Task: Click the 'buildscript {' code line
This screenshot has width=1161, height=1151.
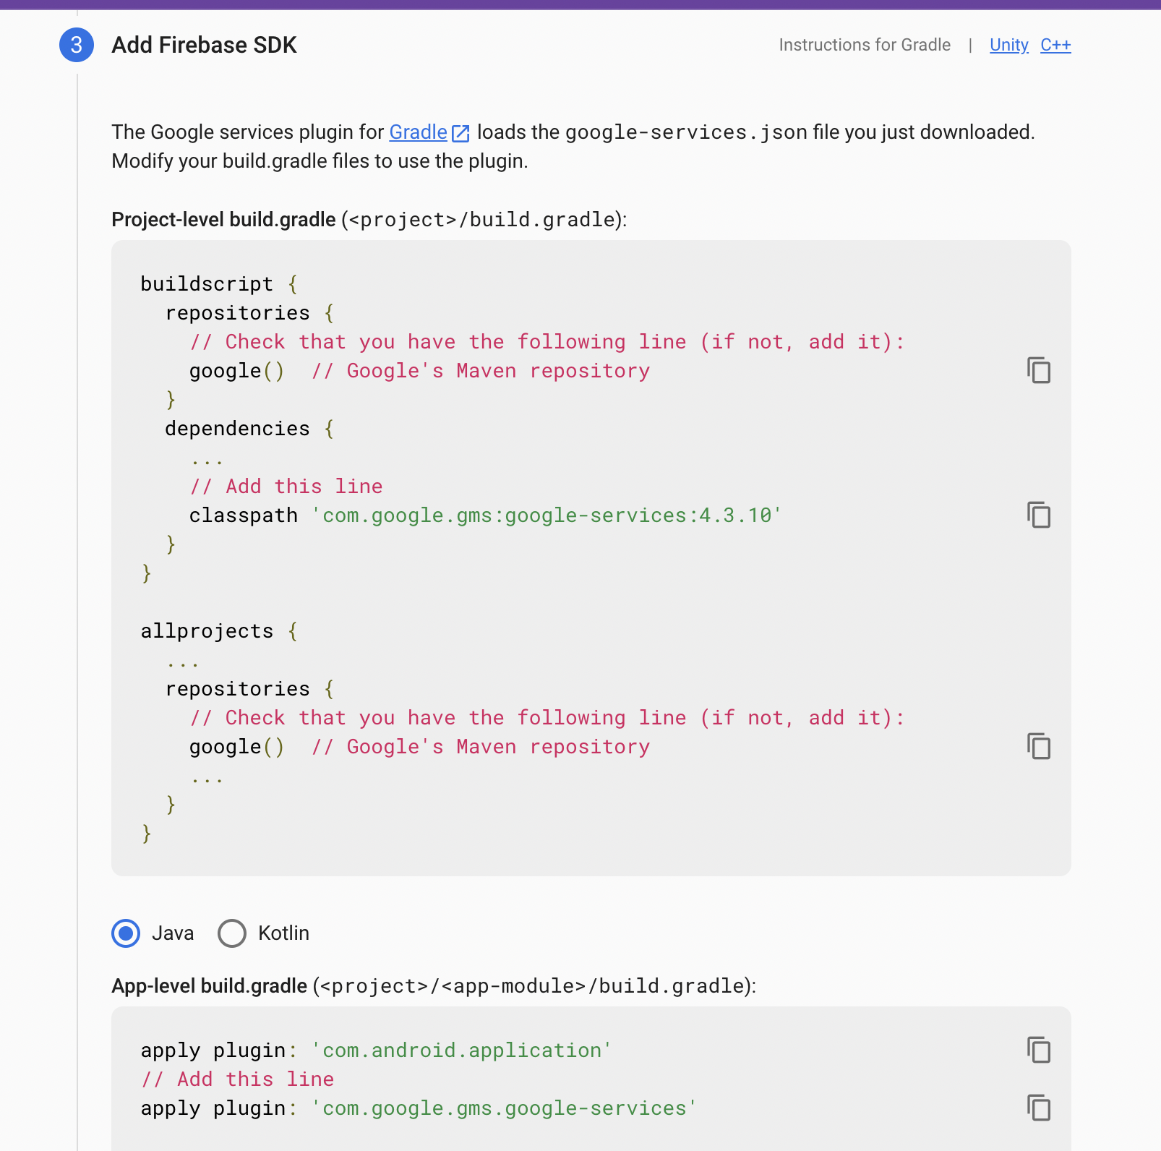Action: [x=219, y=284]
